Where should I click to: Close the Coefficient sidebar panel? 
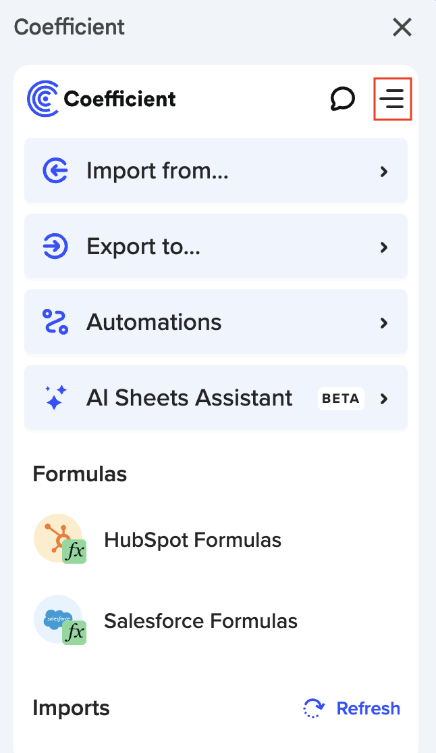(x=402, y=27)
